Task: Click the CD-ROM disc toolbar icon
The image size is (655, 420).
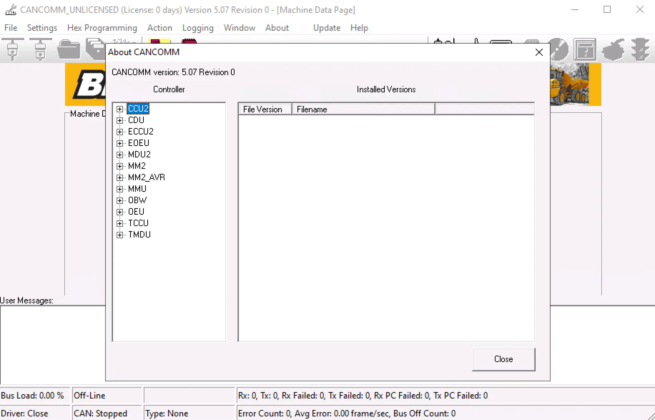Action: coord(558,50)
